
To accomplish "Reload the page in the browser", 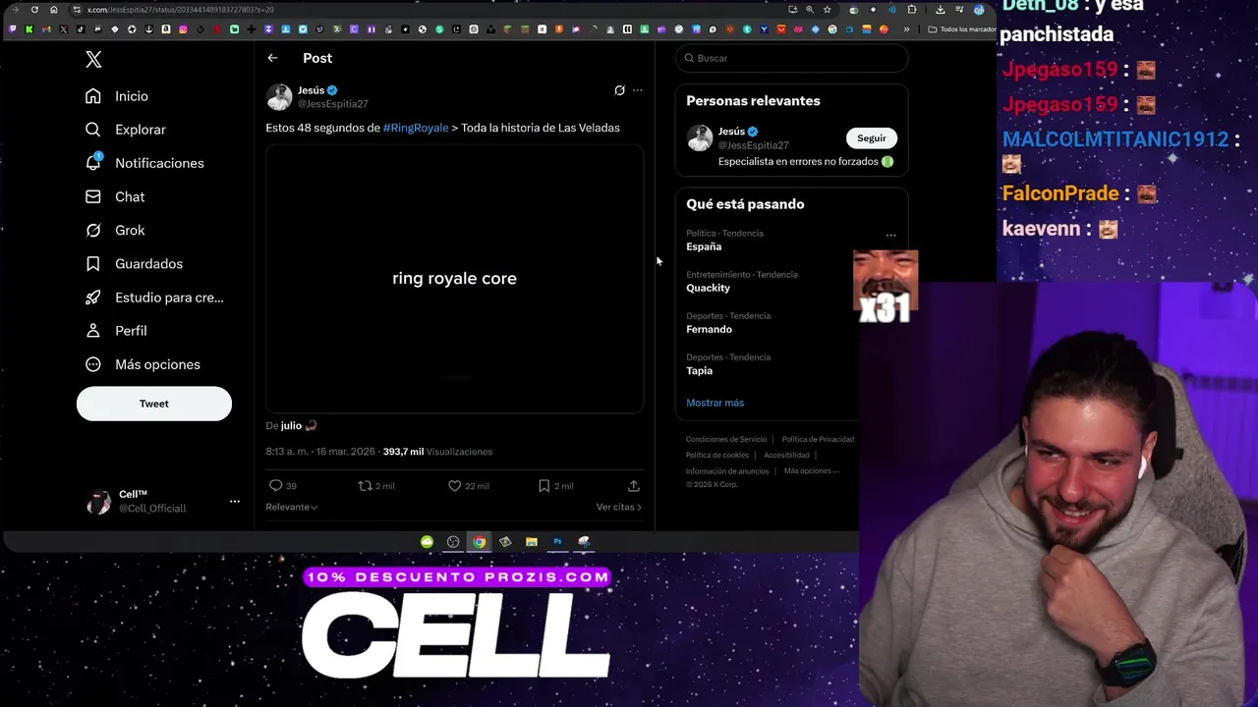I will (34, 10).
